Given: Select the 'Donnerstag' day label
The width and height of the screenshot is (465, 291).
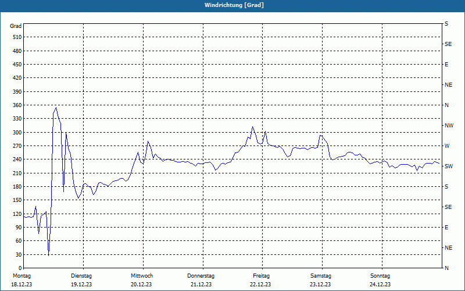Looking at the screenshot, I should tap(201, 276).
